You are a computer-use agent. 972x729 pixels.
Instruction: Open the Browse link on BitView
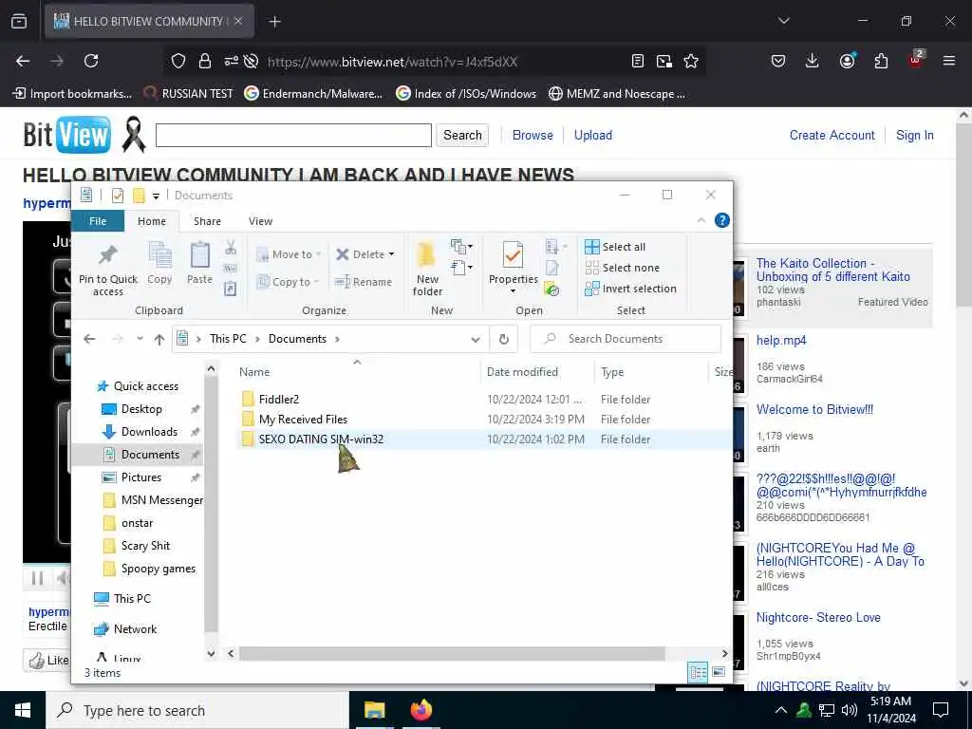(533, 135)
